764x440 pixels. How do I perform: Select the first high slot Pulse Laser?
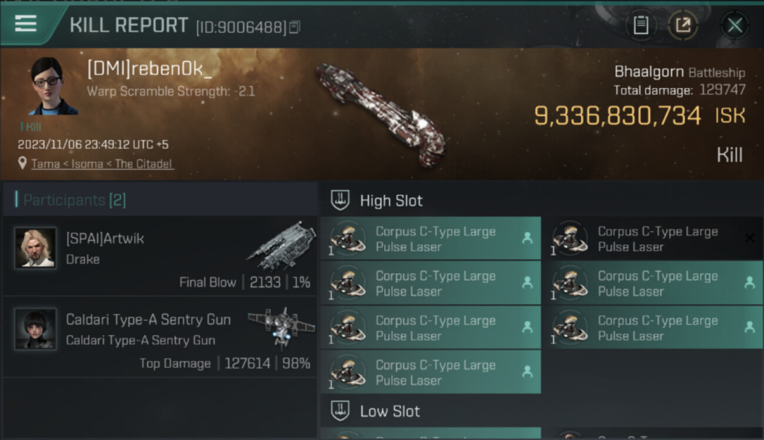coord(430,239)
